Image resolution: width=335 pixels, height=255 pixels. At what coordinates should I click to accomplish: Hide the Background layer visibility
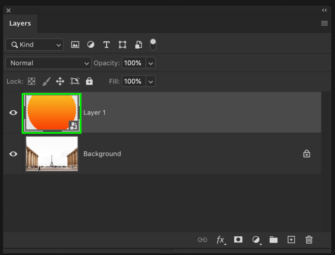(x=13, y=154)
